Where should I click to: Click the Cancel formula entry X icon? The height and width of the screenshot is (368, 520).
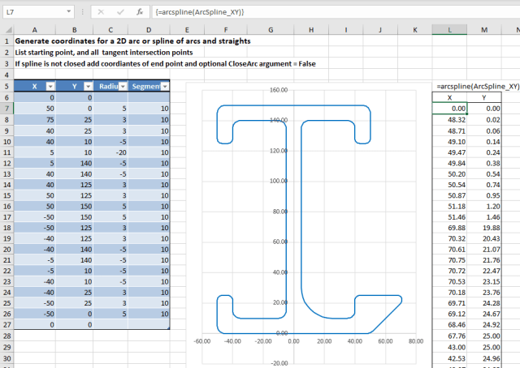tap(101, 13)
